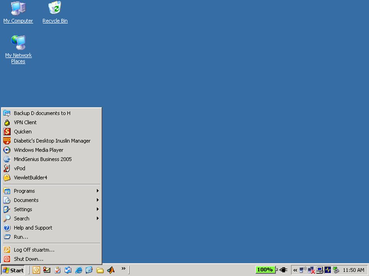Screen dimensions: 369x276
Task: Click the vPod icon in Start menu
Action: click(x=7, y=168)
